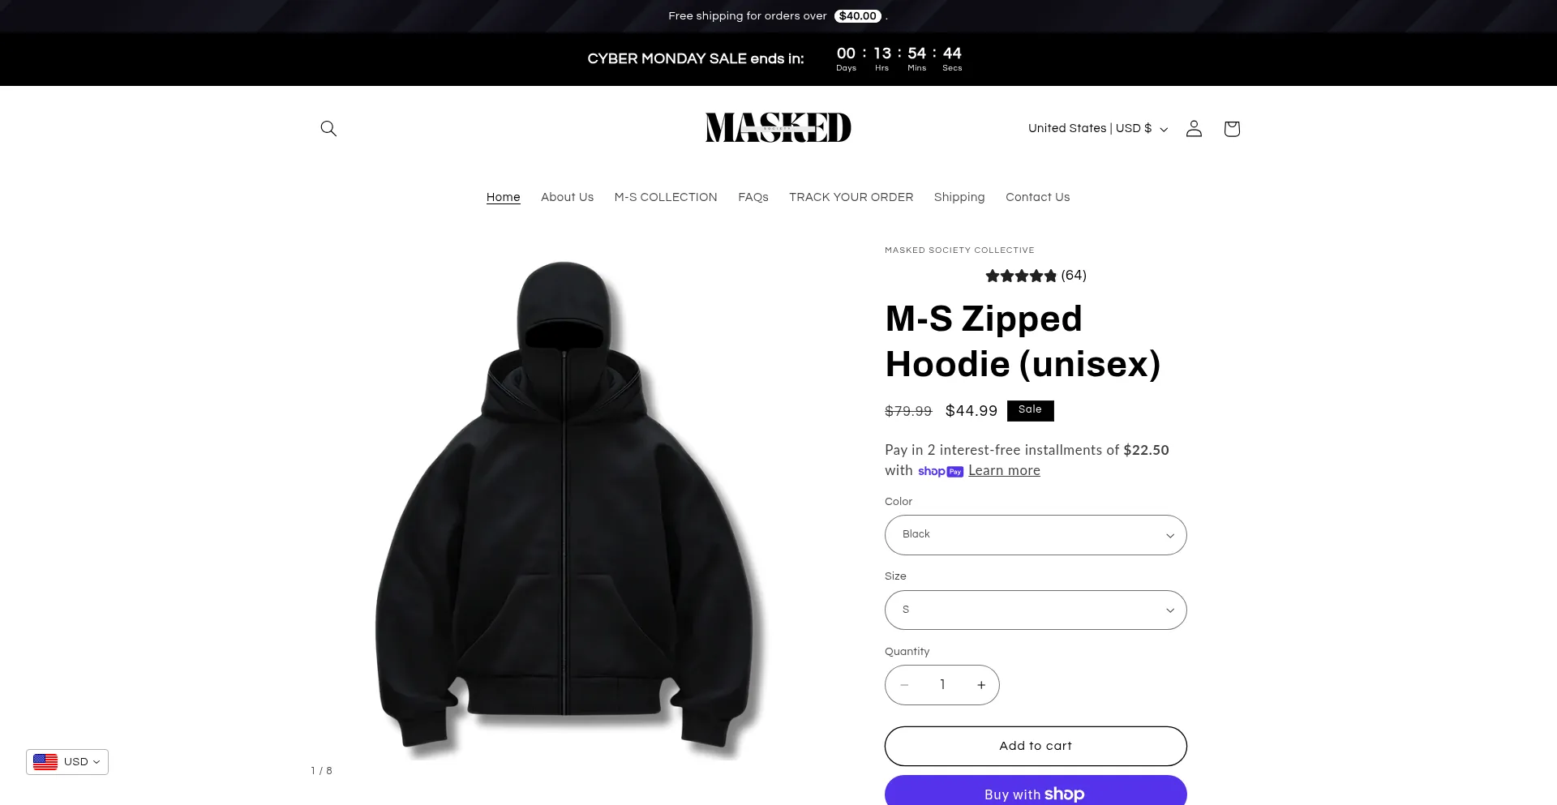Open the FAQs menu item

tap(753, 197)
